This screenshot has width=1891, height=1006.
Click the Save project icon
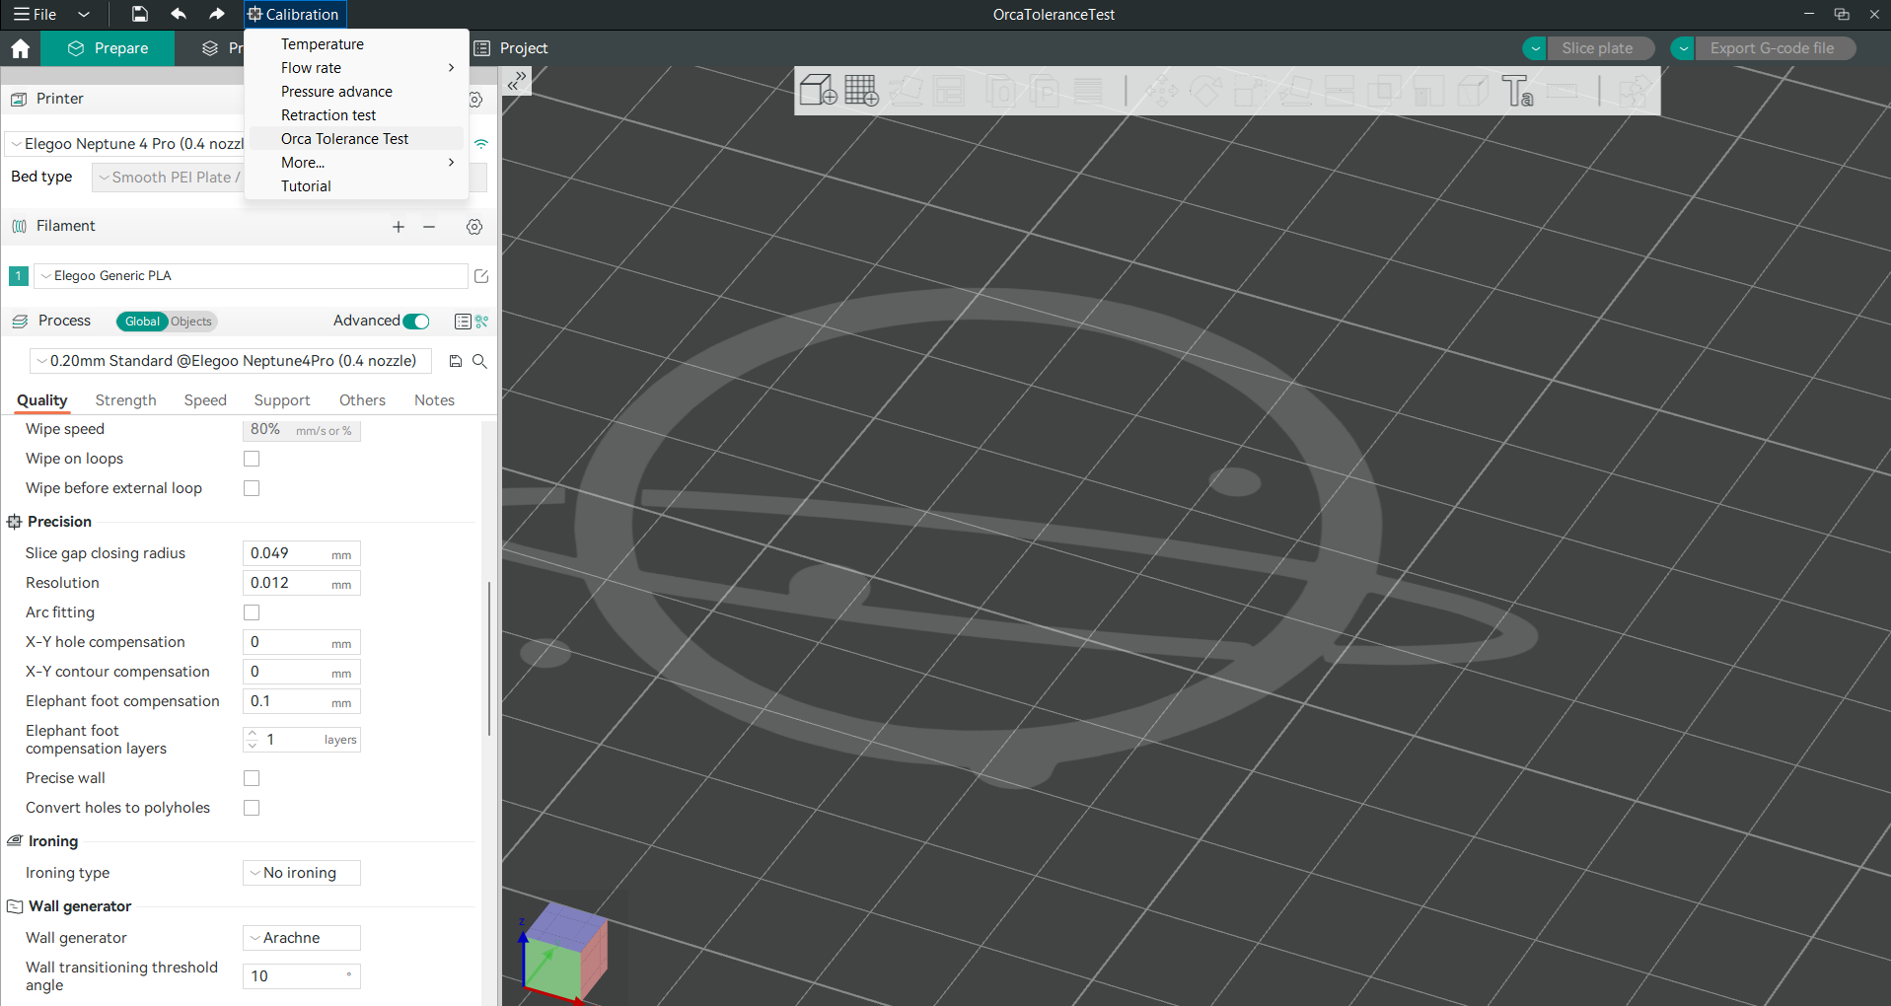[x=140, y=14]
